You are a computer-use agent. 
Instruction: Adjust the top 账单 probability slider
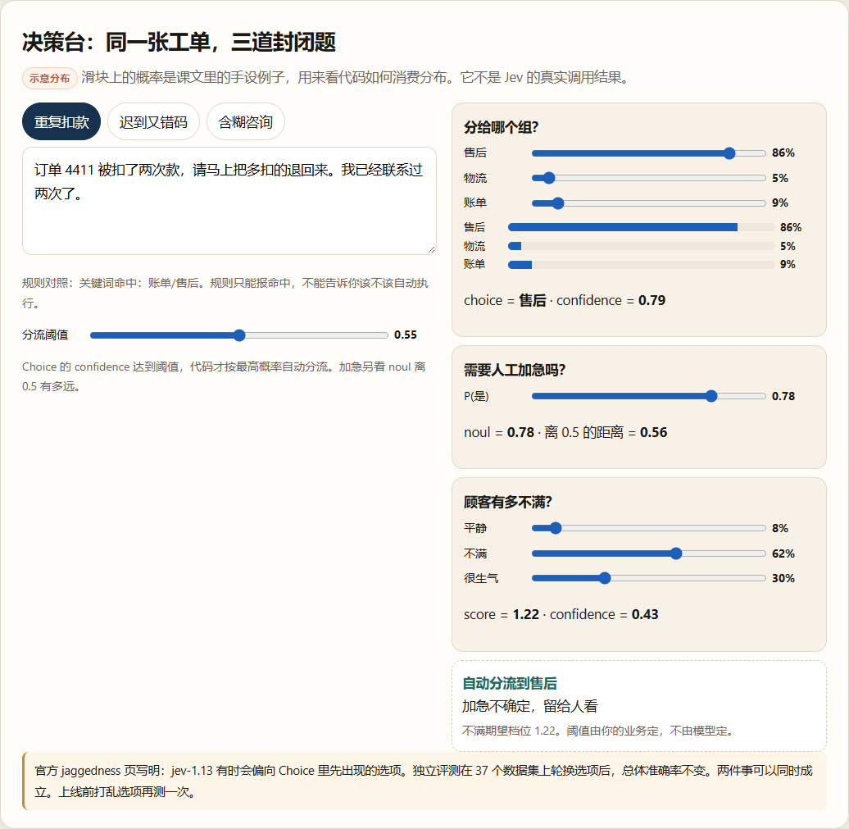[649, 203]
